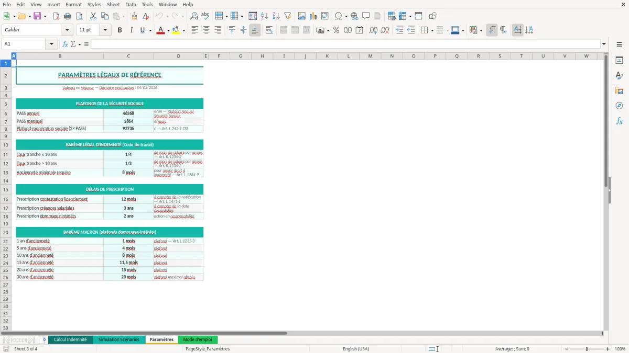Viewport: 629px width, 353px height.
Task: Format as percent icon
Action: (x=336, y=30)
